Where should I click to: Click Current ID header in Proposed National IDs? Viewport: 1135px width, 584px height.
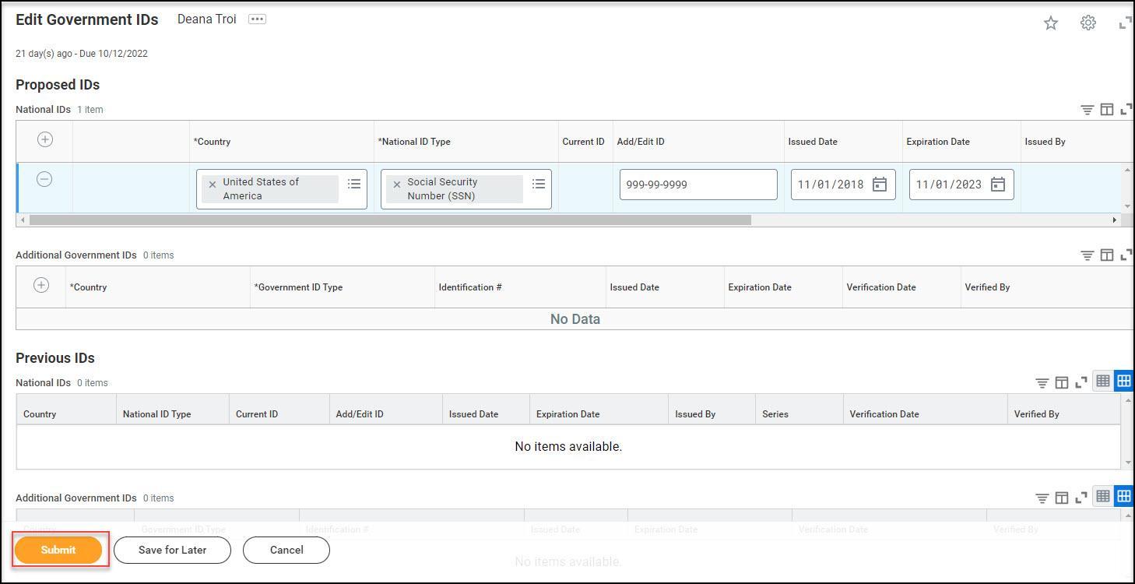pos(583,142)
